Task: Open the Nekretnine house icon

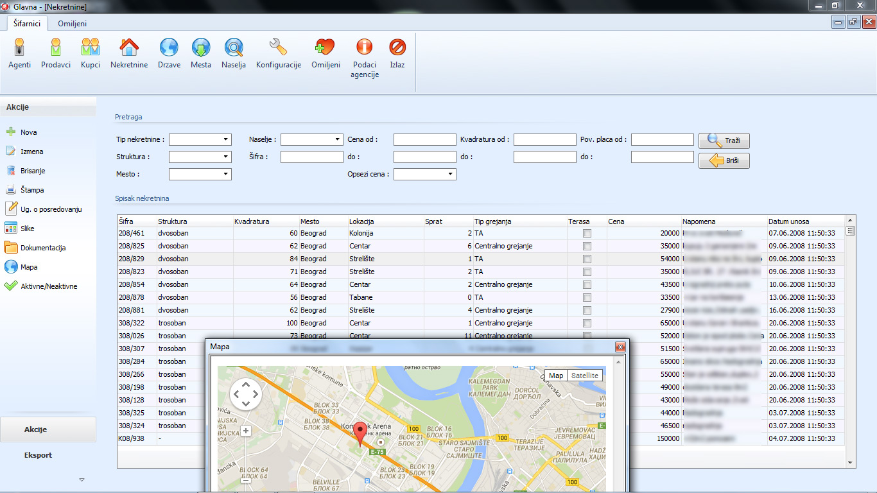Action: click(129, 53)
